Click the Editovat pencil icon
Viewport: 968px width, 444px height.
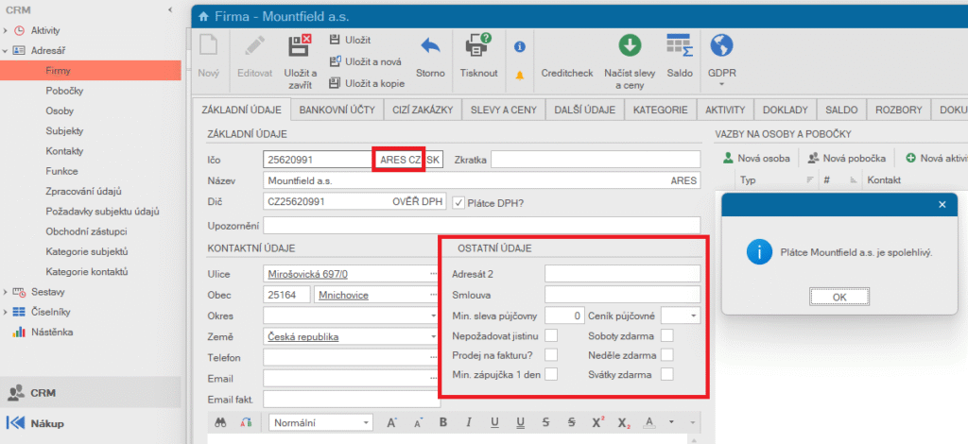pos(254,47)
